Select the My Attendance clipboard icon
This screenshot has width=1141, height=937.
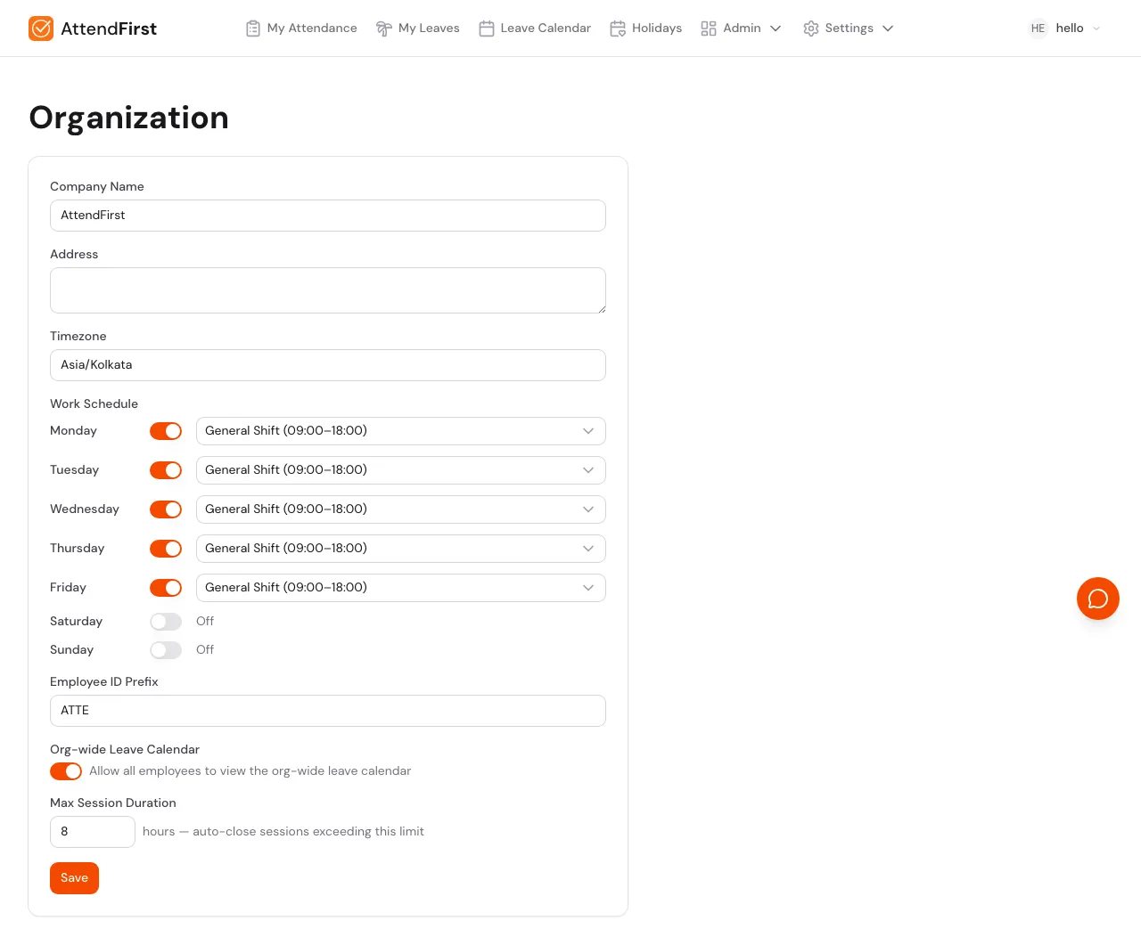(x=253, y=28)
